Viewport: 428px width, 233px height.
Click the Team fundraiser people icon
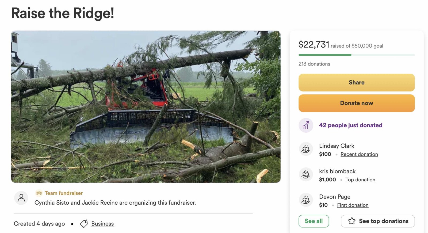coord(39,193)
